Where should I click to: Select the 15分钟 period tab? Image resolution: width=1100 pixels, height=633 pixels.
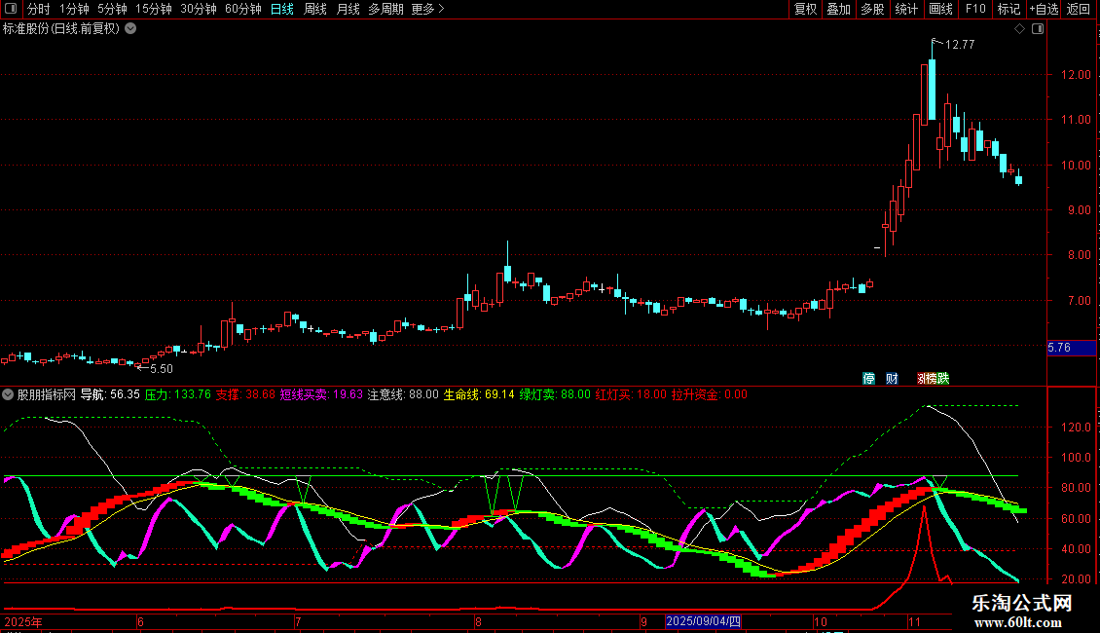(153, 9)
